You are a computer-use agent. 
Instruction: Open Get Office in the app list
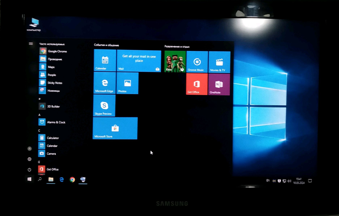pyautogui.click(x=49, y=169)
